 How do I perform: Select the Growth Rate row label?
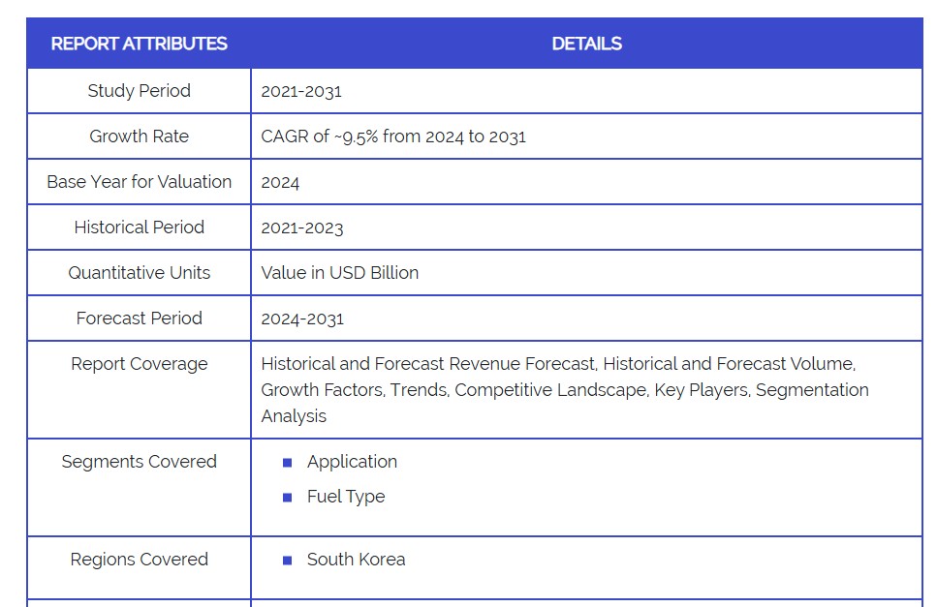pyautogui.click(x=139, y=137)
